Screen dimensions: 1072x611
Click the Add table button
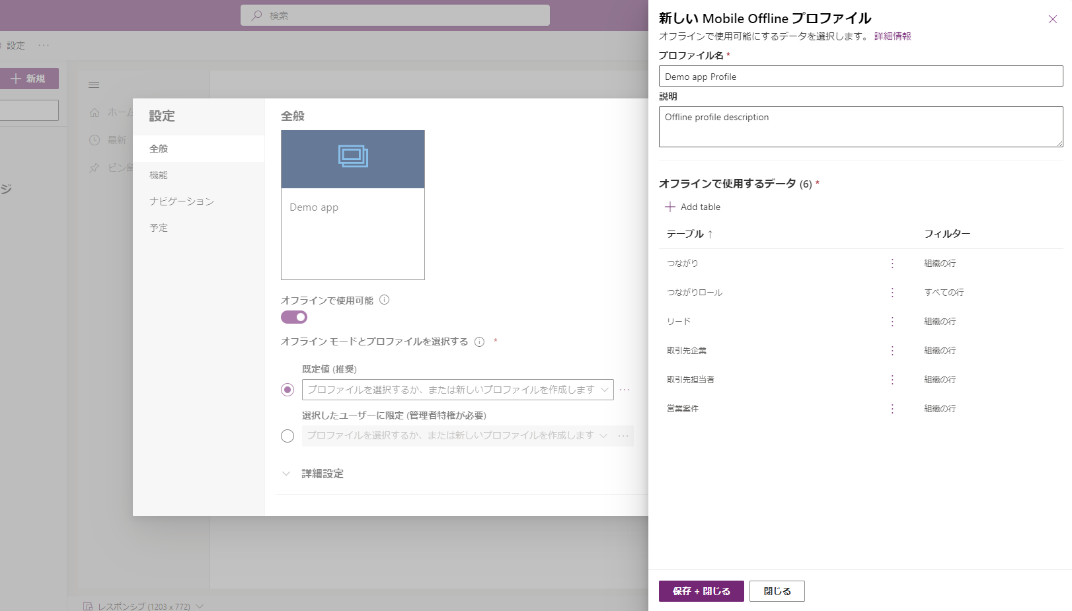point(693,207)
